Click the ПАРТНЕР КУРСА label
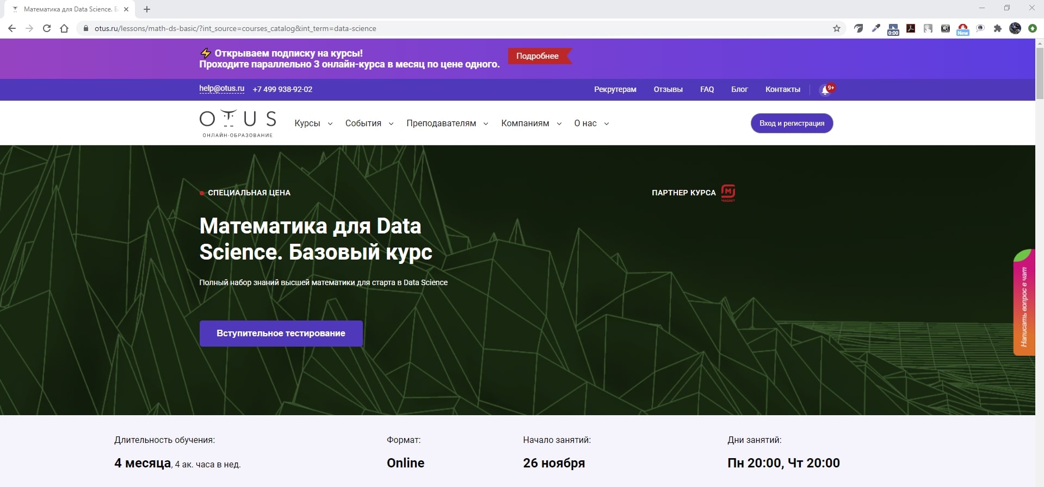The image size is (1044, 487). click(x=684, y=193)
